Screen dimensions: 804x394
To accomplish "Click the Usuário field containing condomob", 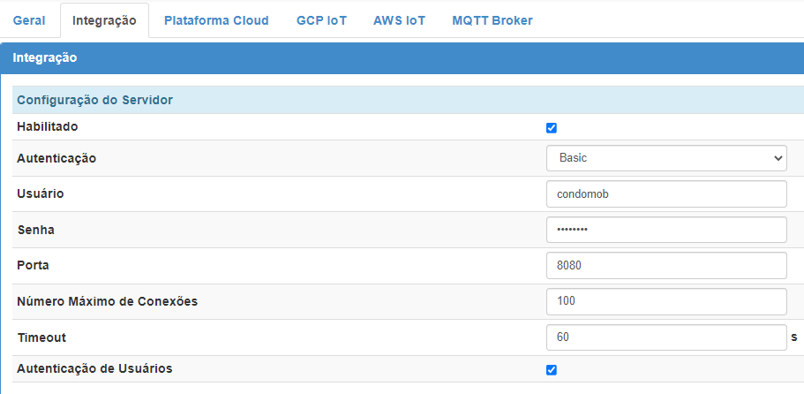I will (665, 194).
